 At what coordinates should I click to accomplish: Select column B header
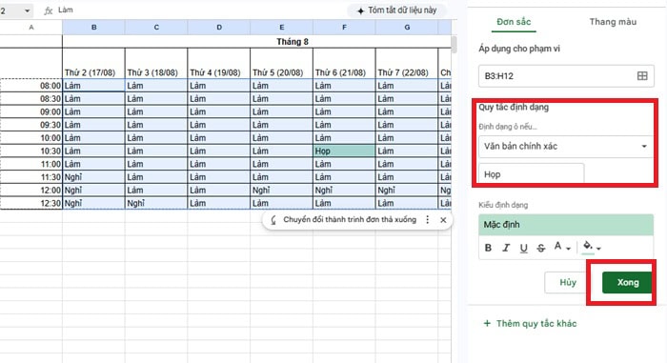[93, 28]
